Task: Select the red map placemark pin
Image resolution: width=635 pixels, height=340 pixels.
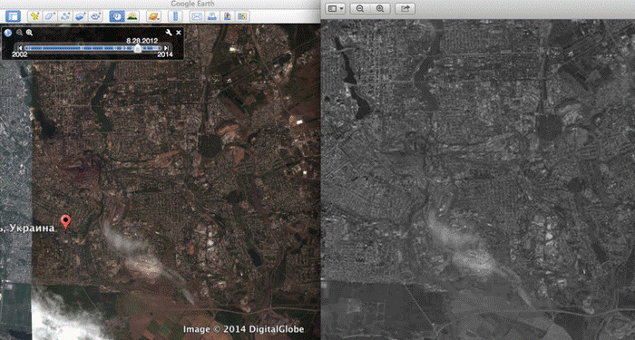Action: point(65,223)
